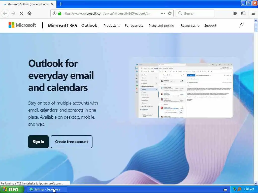258x193 pixels.
Task: Open Plans and pricing page
Action: 162,25
